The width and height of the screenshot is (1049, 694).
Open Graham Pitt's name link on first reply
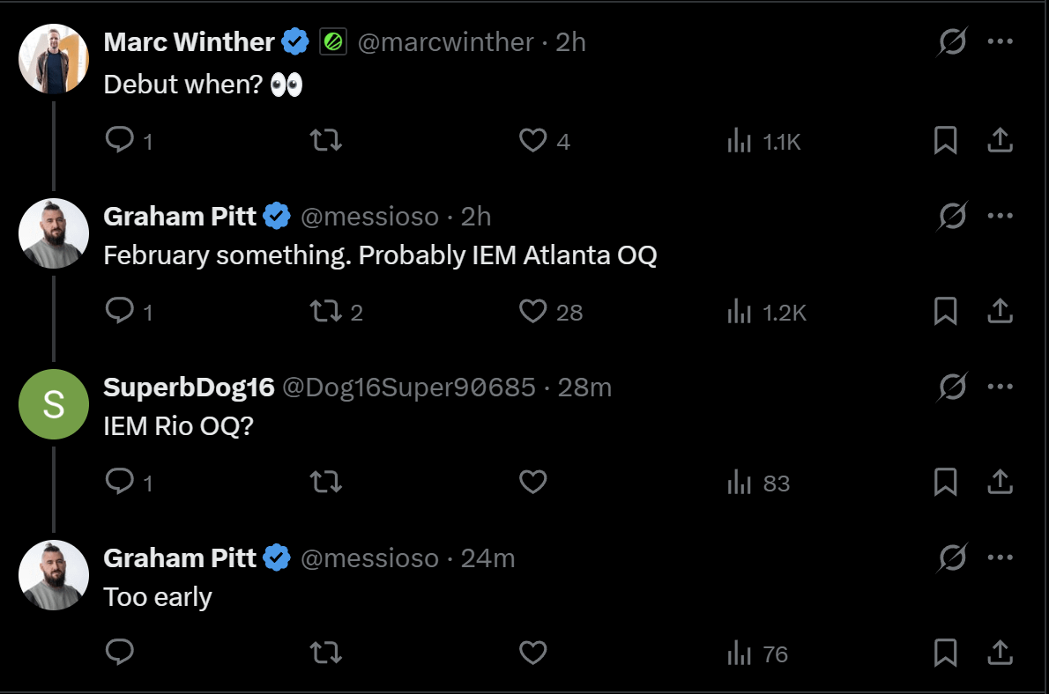pyautogui.click(x=180, y=216)
